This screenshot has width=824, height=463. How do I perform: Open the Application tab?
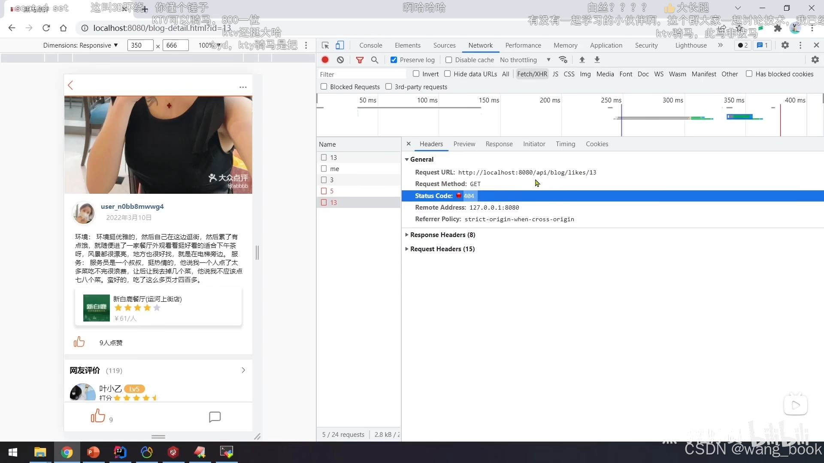click(x=606, y=45)
